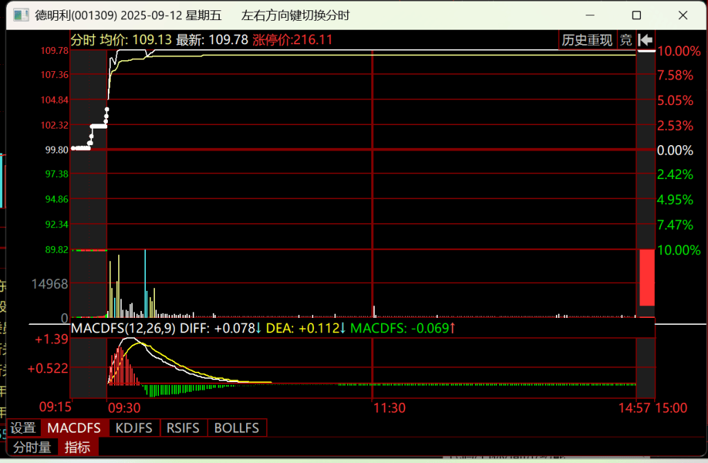This screenshot has width=708, height=463.
Task: Minimize the 德明利 chart window
Action: 590,15
